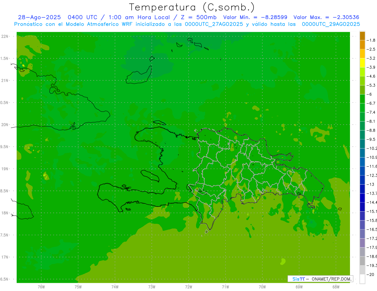Click the "73W" longitude axis label

tap(152, 287)
